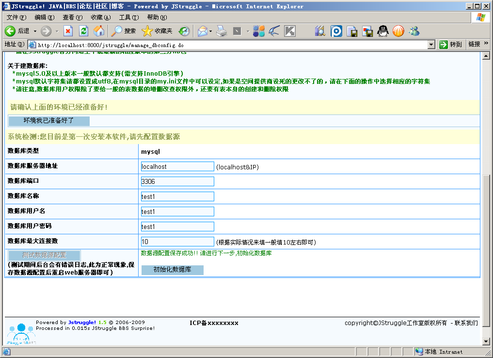493x358 pixels.
Task: Click the Windows flag logo
Action: click(x=480, y=17)
